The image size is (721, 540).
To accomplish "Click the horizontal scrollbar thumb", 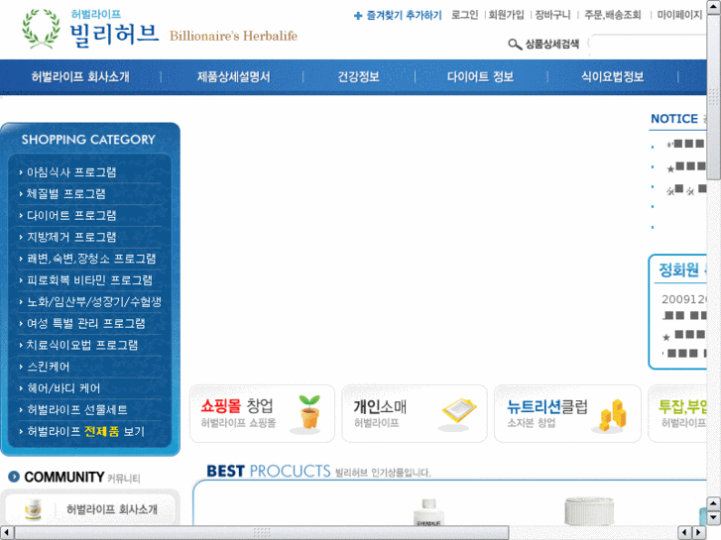I will (262, 533).
